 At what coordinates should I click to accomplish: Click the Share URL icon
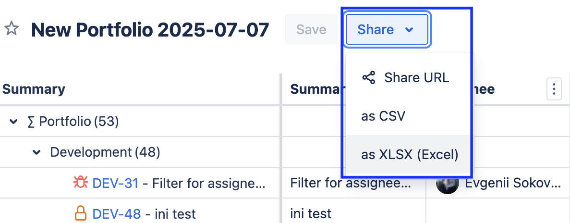(368, 78)
